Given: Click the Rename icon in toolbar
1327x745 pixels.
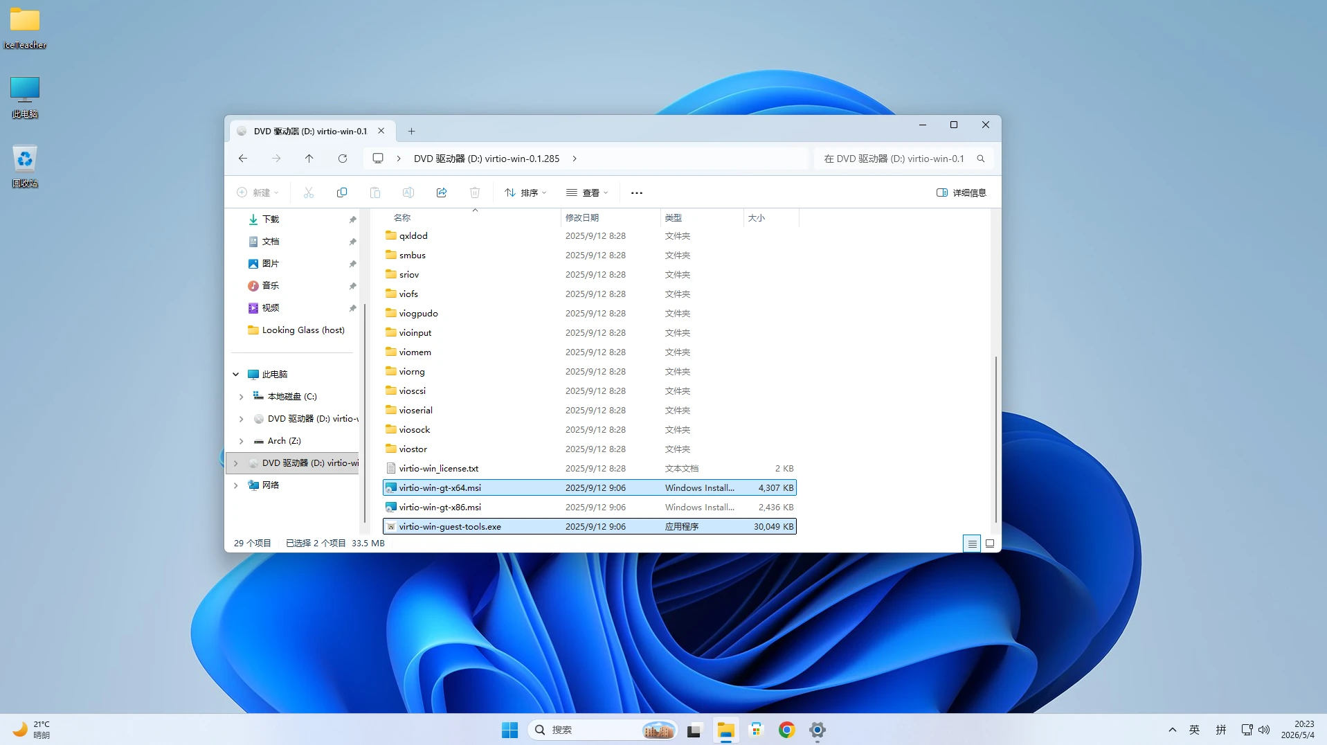Looking at the screenshot, I should pyautogui.click(x=408, y=192).
